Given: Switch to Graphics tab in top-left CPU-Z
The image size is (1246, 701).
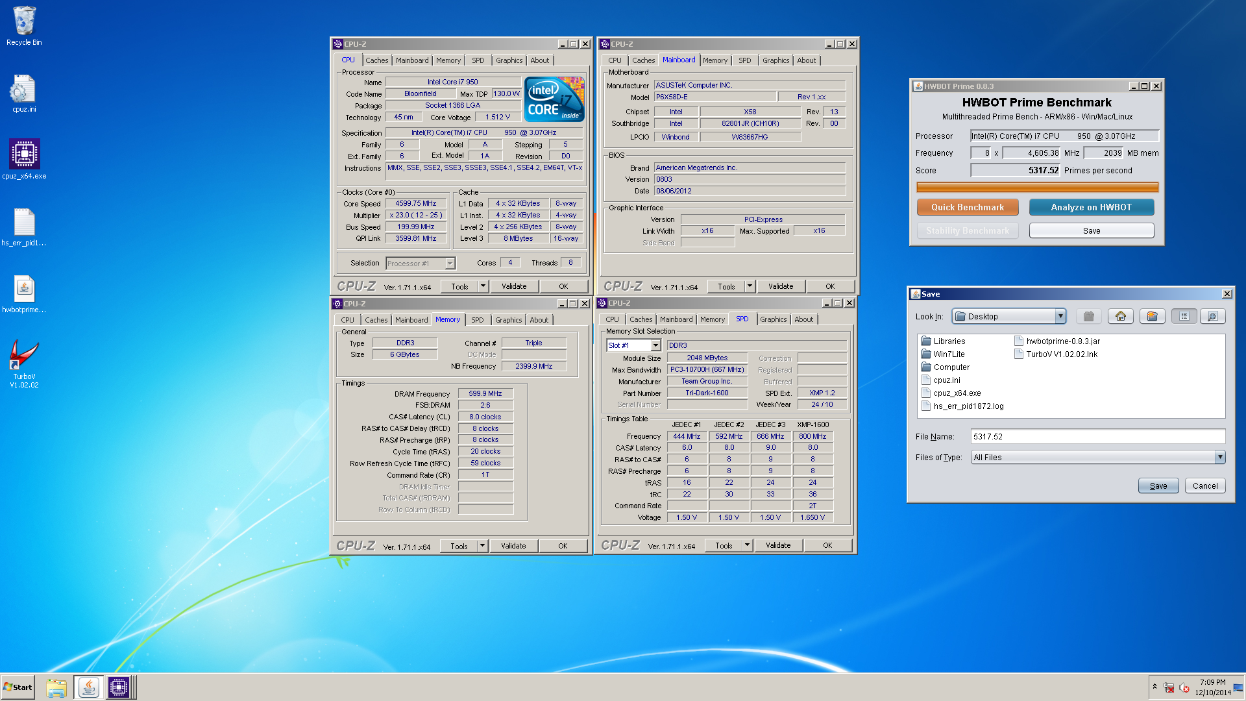Looking at the screenshot, I should point(509,60).
